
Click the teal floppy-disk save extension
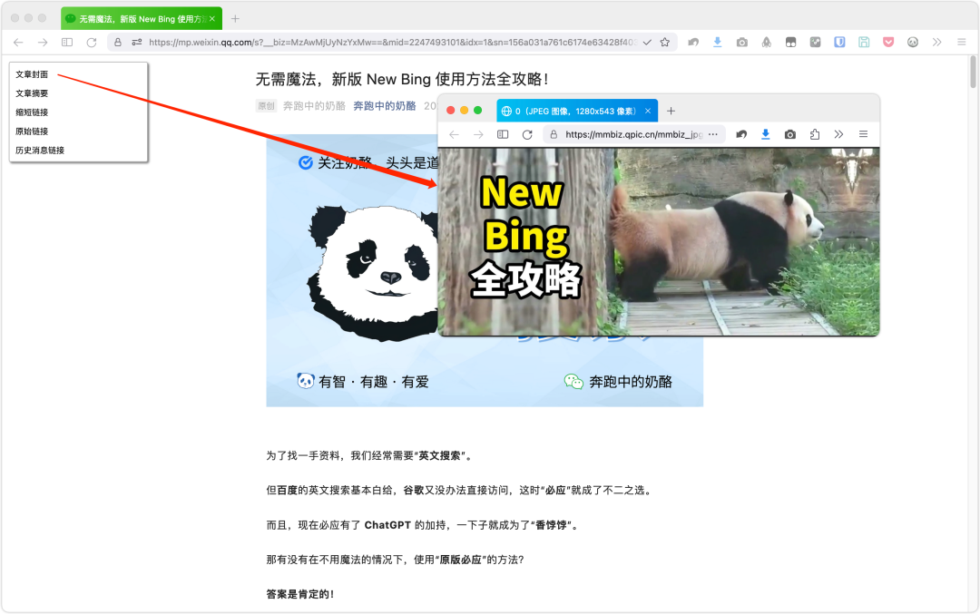point(864,43)
